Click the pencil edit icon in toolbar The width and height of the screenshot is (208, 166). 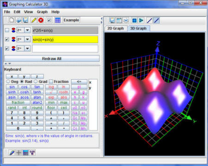point(34,20)
